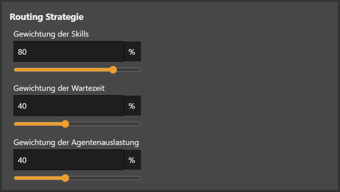Select the Agentenauslastung weighting slider handle
This screenshot has width=340, height=192.
click(65, 178)
